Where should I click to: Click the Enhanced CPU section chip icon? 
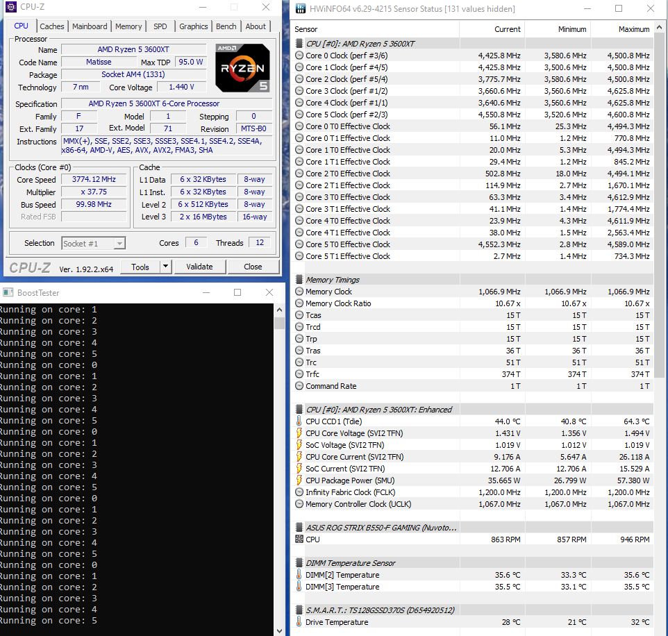[299, 410]
